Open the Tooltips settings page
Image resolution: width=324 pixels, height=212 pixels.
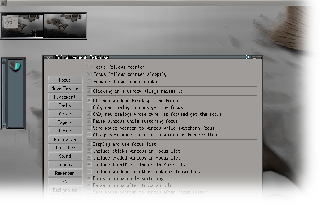(x=65, y=148)
